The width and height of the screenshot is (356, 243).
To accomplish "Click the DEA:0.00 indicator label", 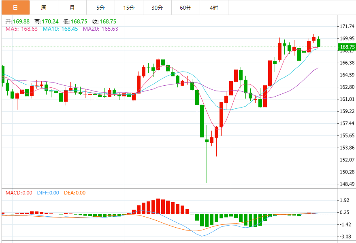I will click(75, 193).
